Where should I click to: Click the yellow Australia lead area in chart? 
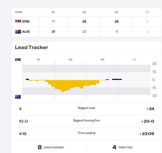pos(71,85)
